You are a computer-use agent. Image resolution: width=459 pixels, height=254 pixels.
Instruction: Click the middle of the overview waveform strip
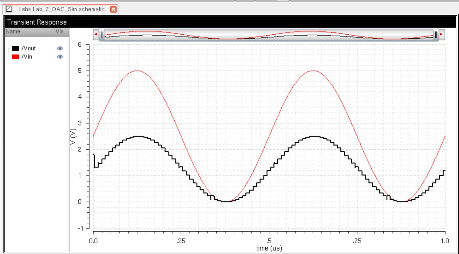click(269, 34)
